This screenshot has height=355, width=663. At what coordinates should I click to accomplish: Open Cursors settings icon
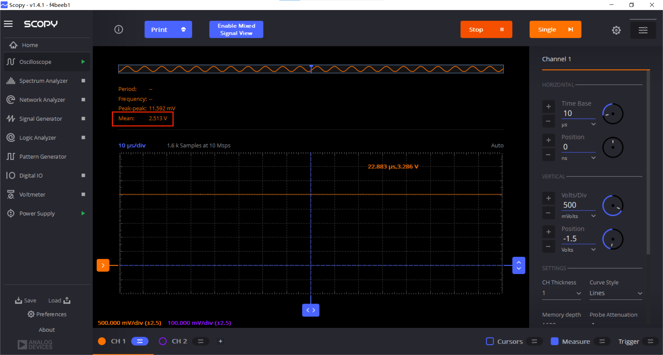(x=535, y=342)
